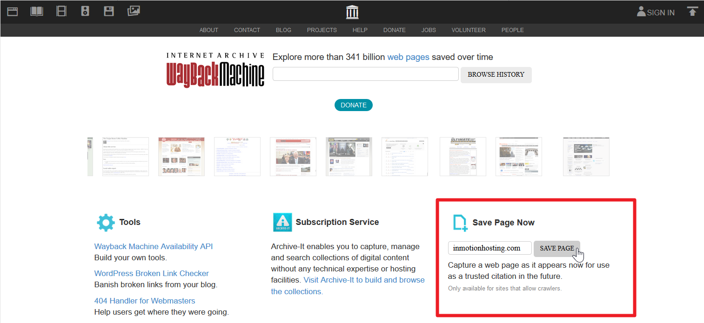Open the PEOPLE menu item
This screenshot has width=704, height=323.
513,30
